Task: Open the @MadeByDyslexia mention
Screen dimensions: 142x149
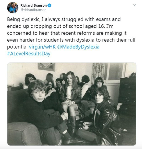Action: [78, 47]
